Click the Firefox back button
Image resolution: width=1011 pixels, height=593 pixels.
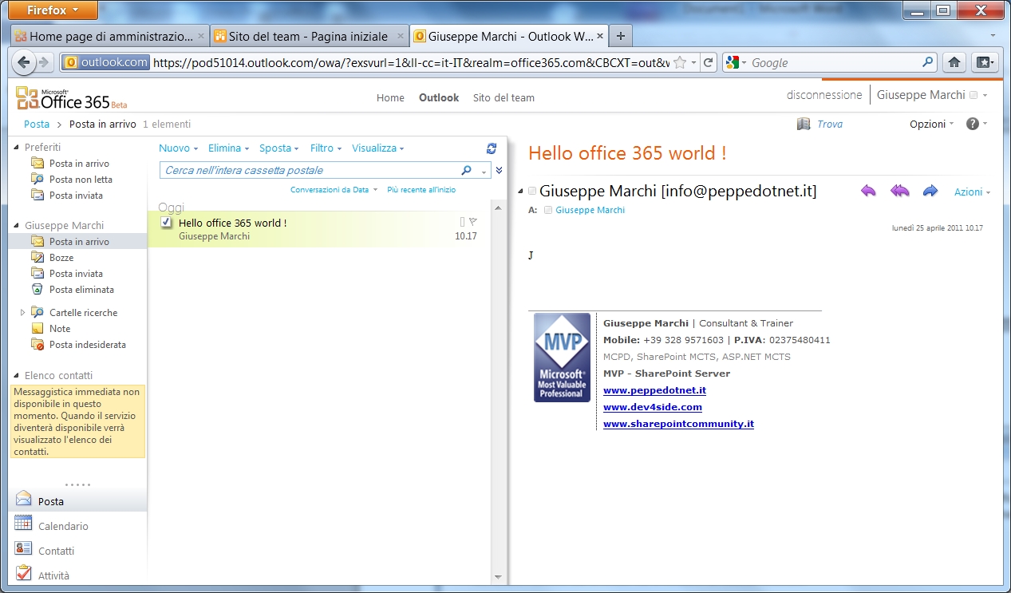point(25,62)
